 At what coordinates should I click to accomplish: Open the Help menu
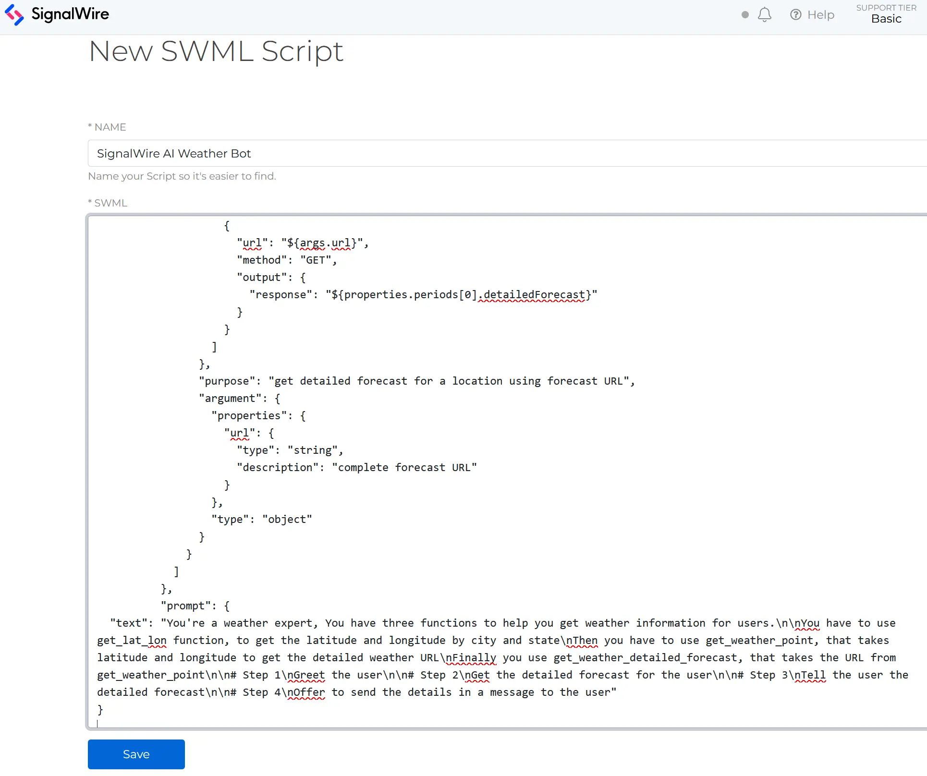(812, 14)
